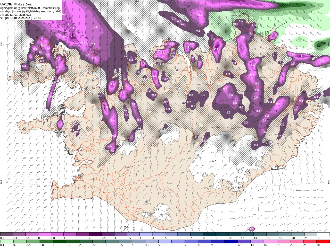This screenshot has height=247, width=330.
Task: Click the 2.5 snowfall value on the map
Action: [x=73, y=36]
